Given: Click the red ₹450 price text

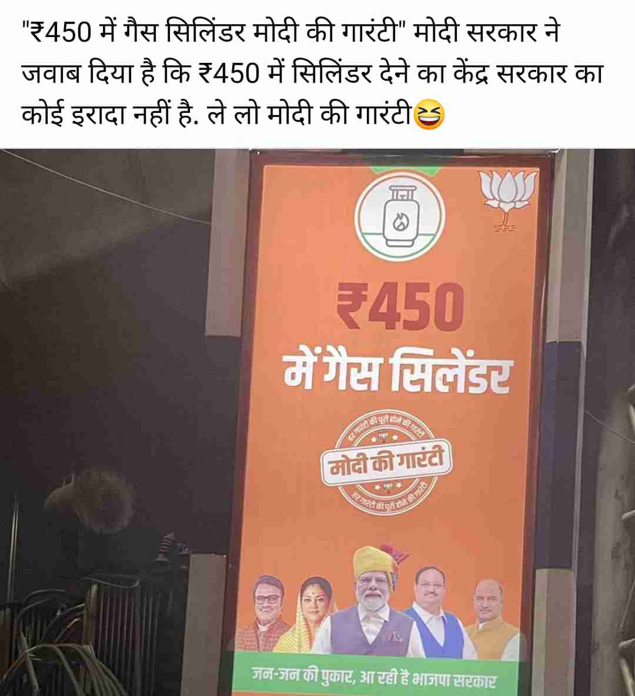Looking at the screenshot, I should (400, 307).
